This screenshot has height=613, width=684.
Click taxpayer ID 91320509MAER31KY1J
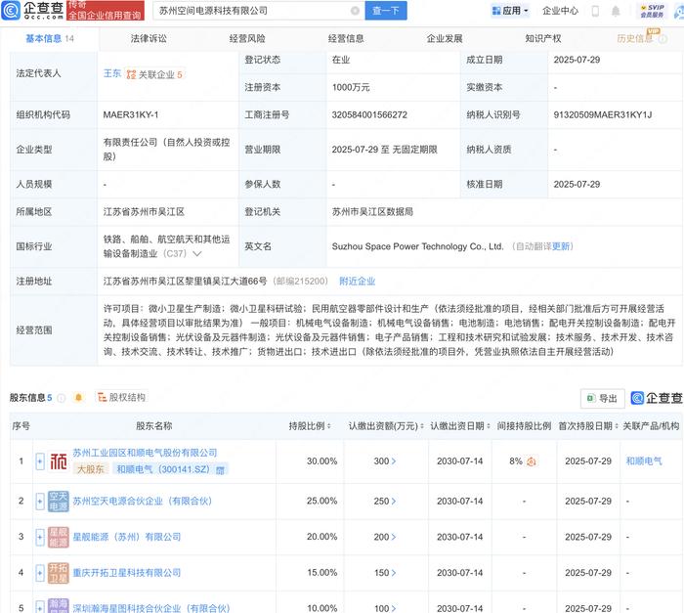pos(603,114)
